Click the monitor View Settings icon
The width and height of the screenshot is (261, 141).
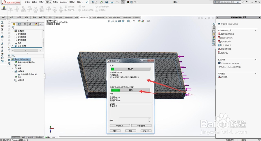pos(148,21)
